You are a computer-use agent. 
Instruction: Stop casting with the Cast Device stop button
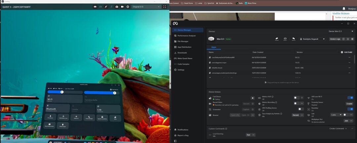(253, 98)
